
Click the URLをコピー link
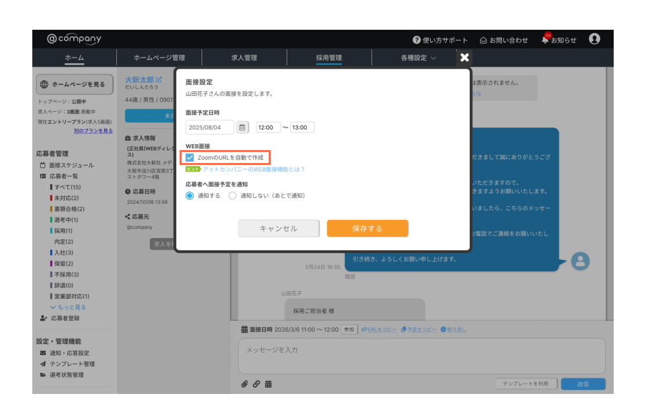tap(379, 329)
